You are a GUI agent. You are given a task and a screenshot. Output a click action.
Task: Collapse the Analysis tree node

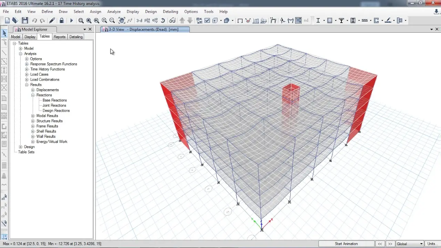(x=21, y=54)
